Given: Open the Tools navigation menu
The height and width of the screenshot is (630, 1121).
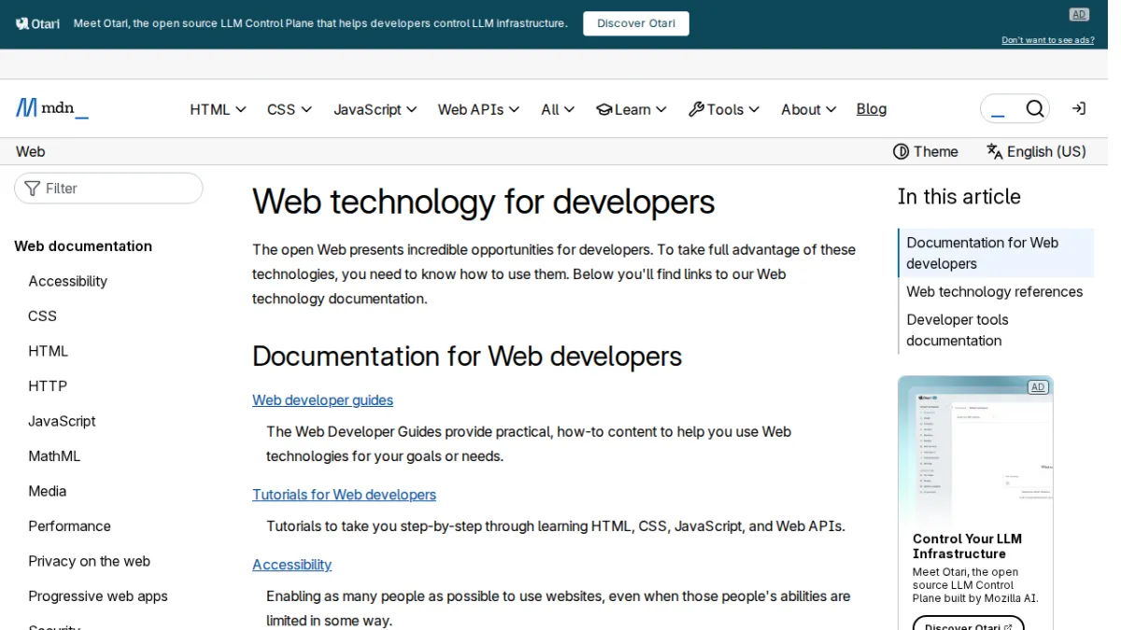Looking at the screenshot, I should point(724,109).
